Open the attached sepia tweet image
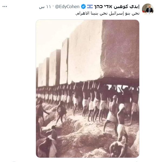 click(88, 88)
